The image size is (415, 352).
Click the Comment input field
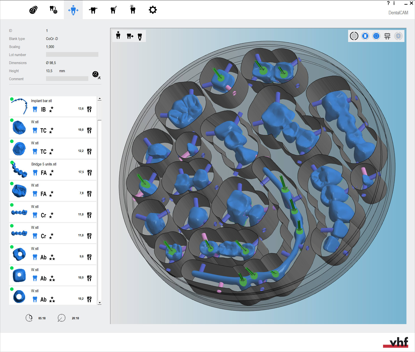pos(67,79)
